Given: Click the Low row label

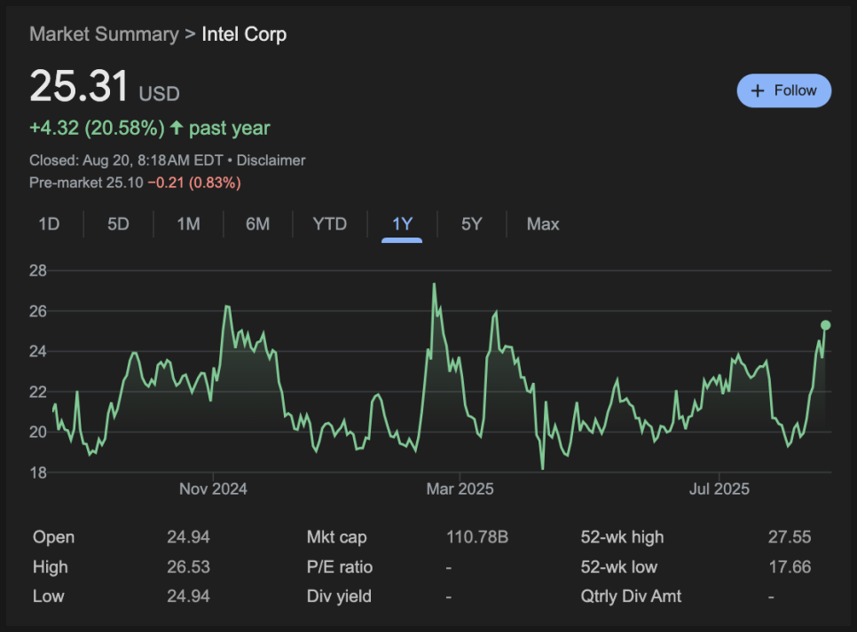Looking at the screenshot, I should click(x=48, y=597).
